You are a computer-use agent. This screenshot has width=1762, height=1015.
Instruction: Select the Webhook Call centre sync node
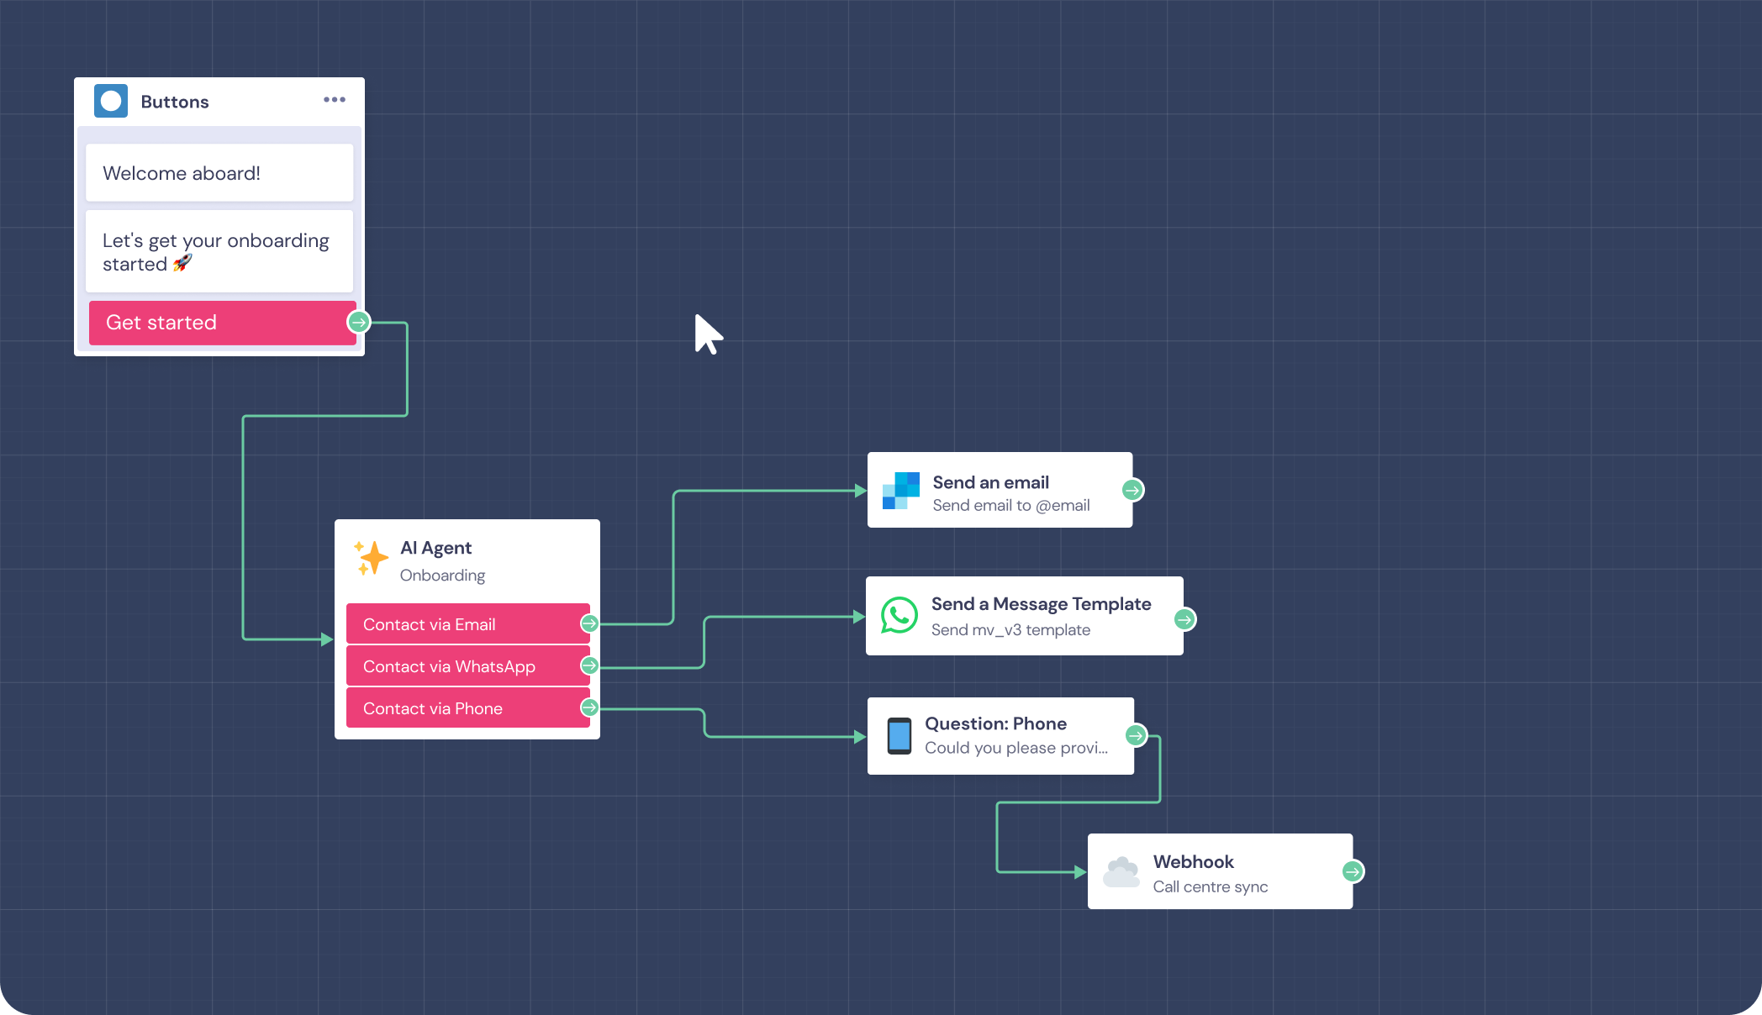[1219, 871]
